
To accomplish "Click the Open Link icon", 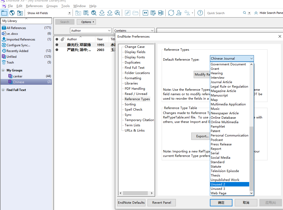I will [x=128, y=13].
